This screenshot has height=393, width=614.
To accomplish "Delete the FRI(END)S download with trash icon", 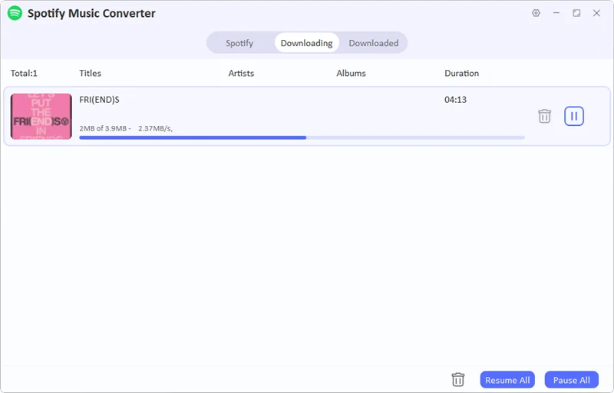I will pos(544,116).
